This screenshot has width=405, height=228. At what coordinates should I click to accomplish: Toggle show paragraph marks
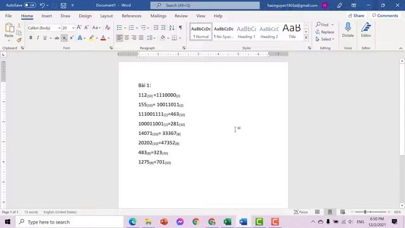click(180, 28)
